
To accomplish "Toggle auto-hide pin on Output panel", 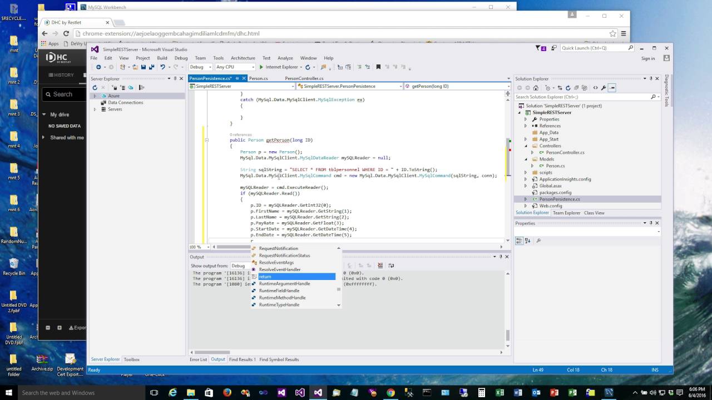I will (501, 257).
